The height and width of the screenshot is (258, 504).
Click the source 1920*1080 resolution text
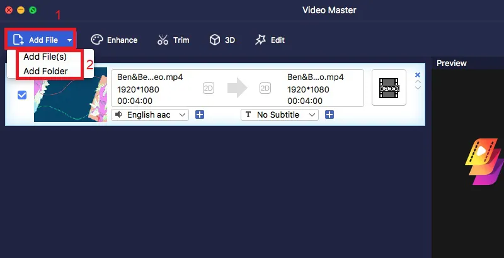tap(138, 89)
